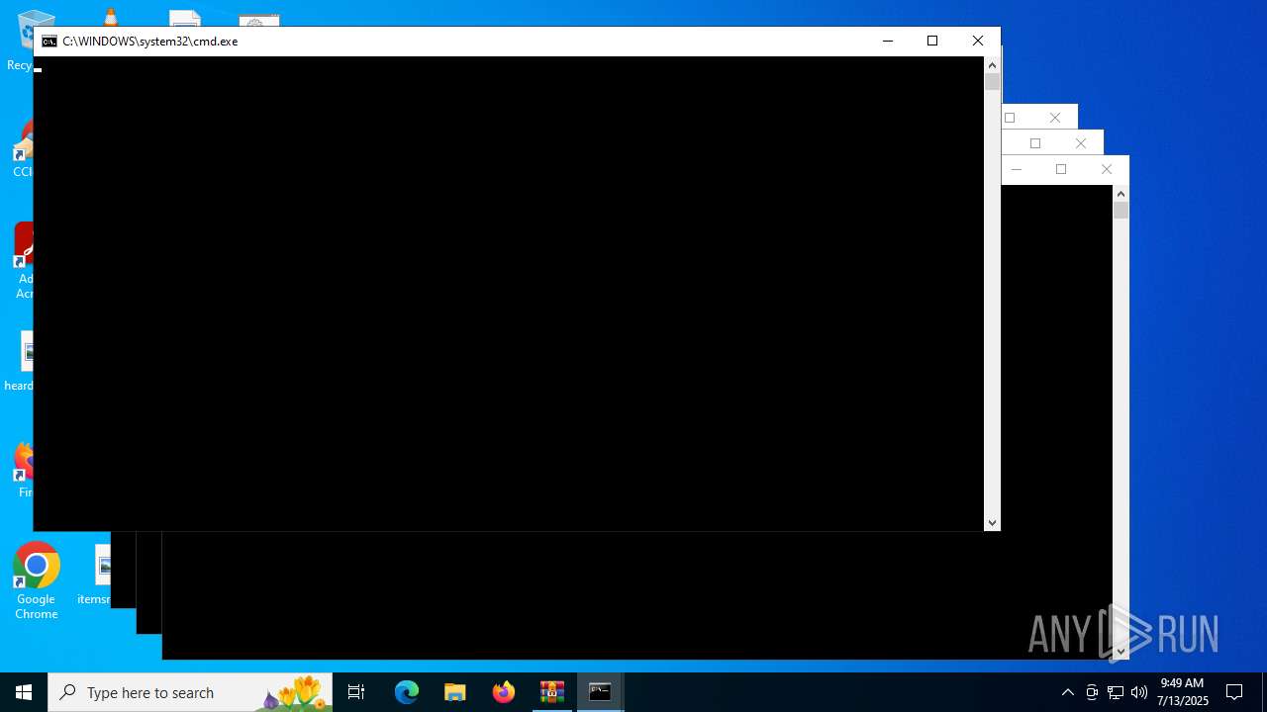Select the cmd.exe taskbar icon
This screenshot has width=1267, height=712.
click(601, 692)
